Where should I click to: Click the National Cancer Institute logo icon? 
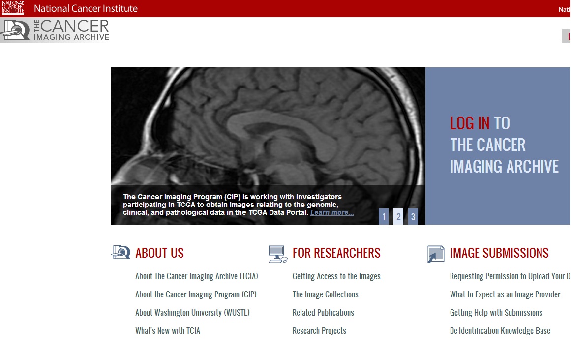click(x=13, y=8)
